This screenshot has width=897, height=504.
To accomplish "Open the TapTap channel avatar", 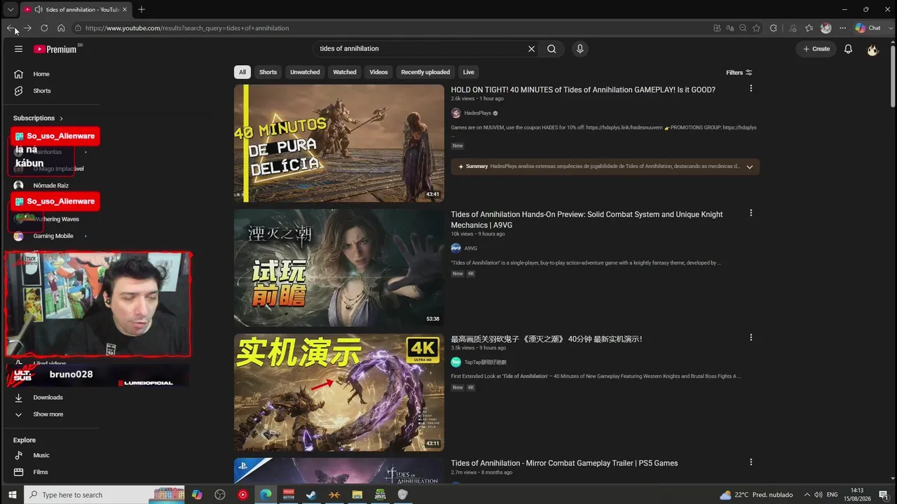I will pos(456,362).
